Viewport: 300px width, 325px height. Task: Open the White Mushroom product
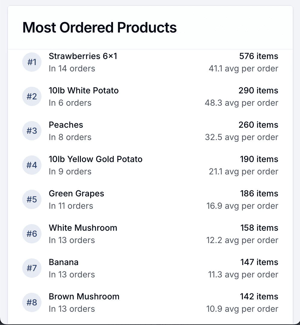point(83,228)
